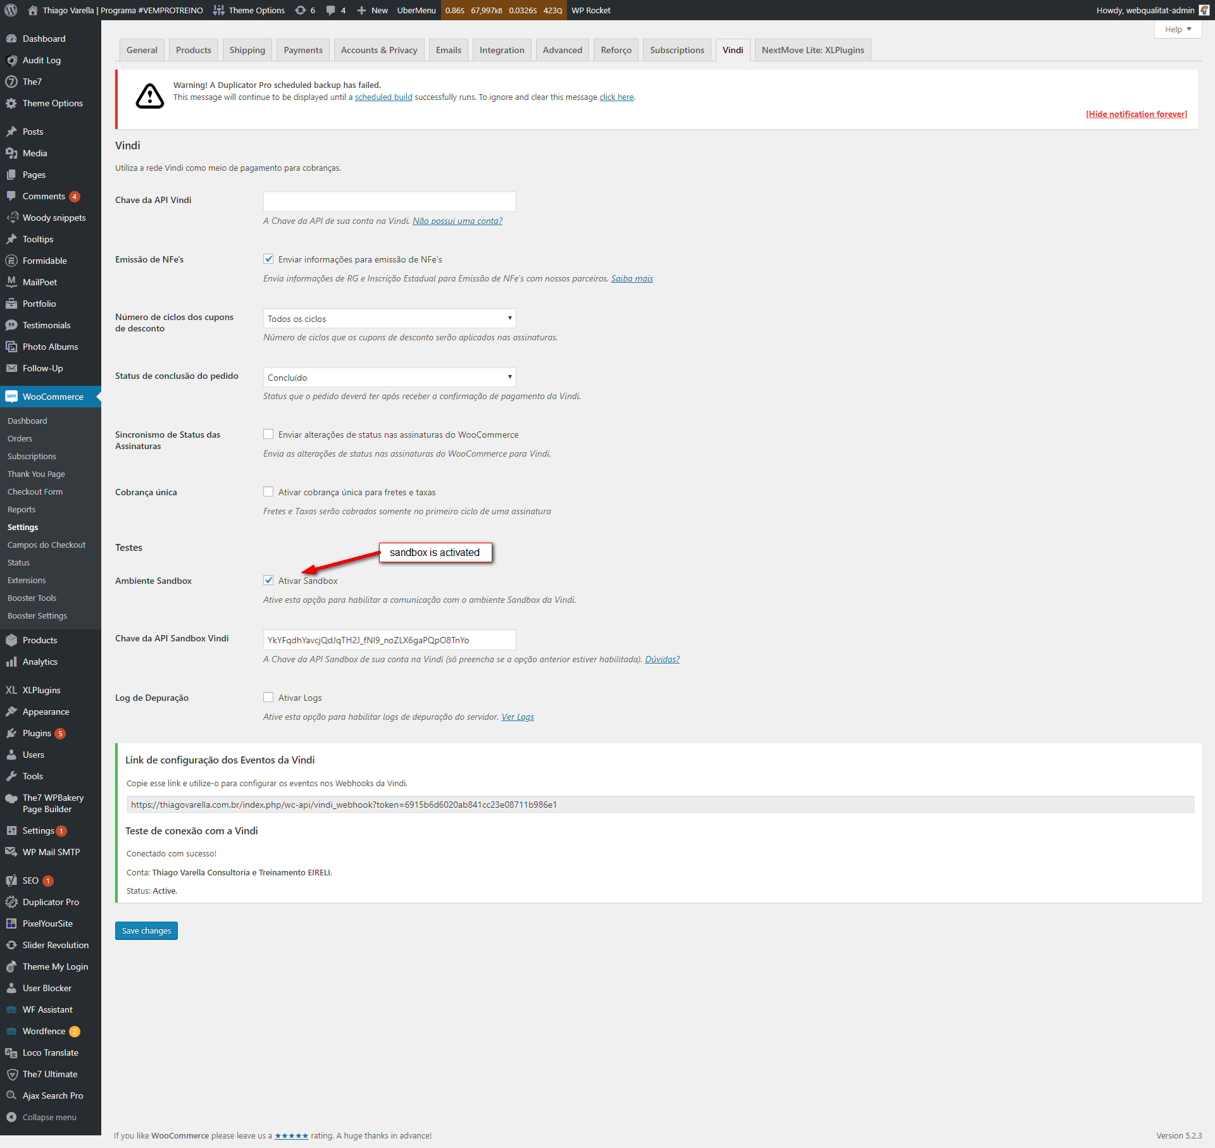Click the comments bubble in admin bar
1215x1148 pixels.
pos(330,10)
